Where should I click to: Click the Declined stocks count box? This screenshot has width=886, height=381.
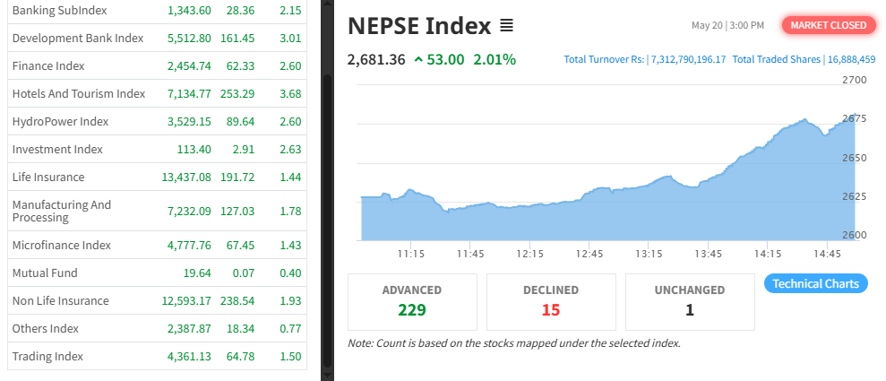click(x=551, y=301)
